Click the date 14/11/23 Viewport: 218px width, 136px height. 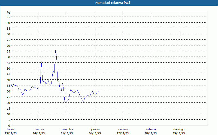tap(39, 133)
